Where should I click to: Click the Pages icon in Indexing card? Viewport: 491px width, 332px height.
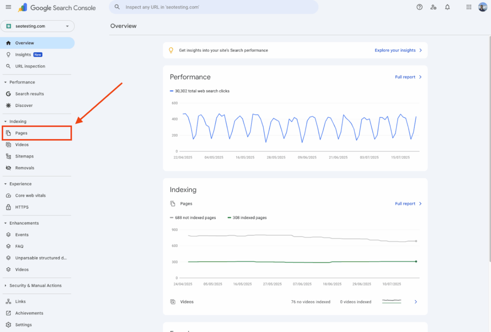click(x=173, y=203)
